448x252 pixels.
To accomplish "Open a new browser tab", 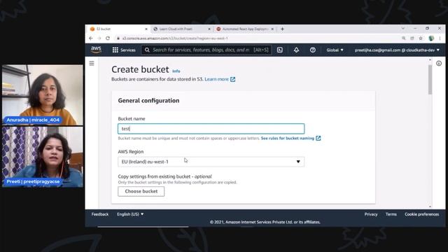I will click(282, 29).
